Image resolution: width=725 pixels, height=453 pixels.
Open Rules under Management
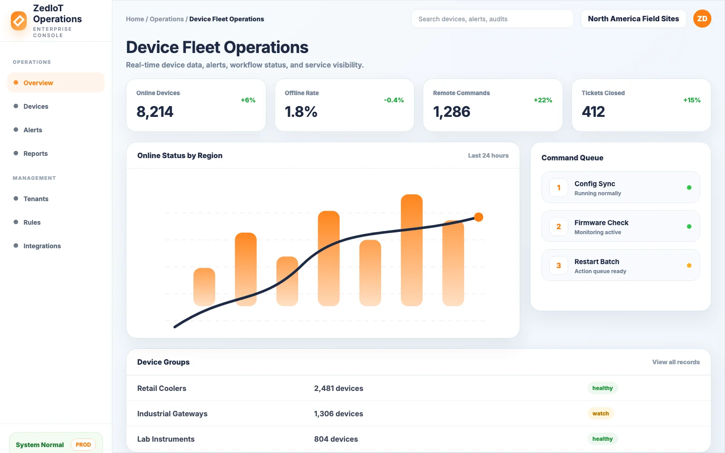tap(56, 222)
